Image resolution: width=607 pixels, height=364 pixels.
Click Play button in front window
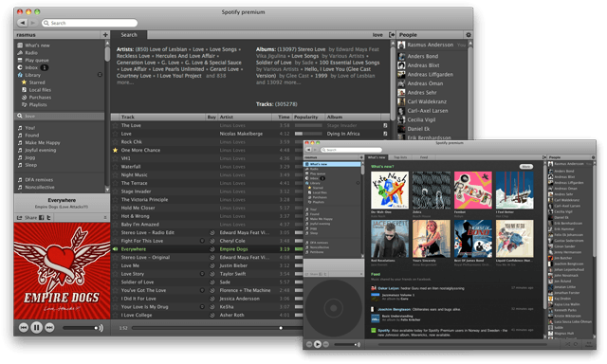coord(318,344)
